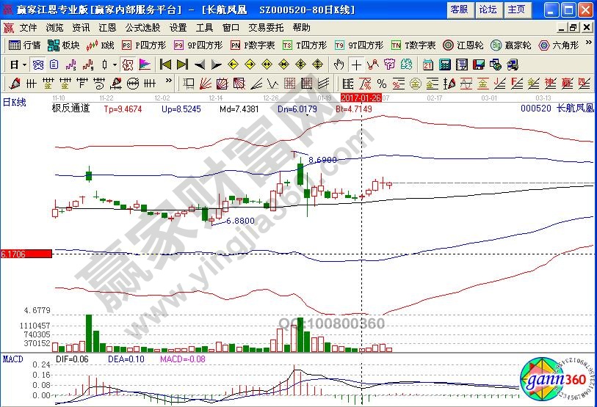This screenshot has width=597, height=407.
Task: Toggle the hand pan tool
Action: (339, 64)
